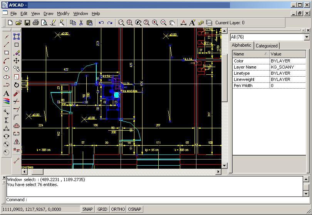
Task: Click the canvas horizontal scrollbar left arrow
Action: 25,171
